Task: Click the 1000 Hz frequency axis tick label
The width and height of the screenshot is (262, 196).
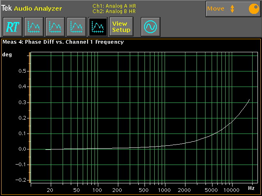Action: point(164,191)
